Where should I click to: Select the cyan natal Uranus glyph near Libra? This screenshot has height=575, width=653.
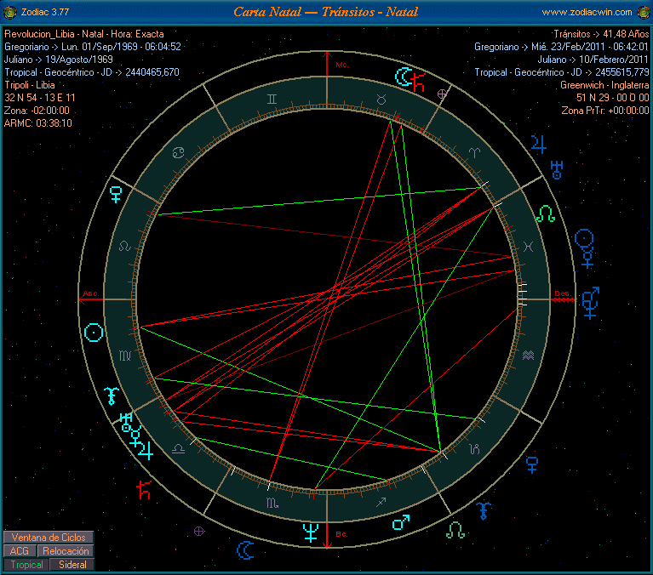(127, 422)
